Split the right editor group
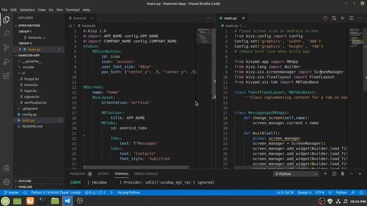Viewport: 367px width, 206px height. pos(352,18)
